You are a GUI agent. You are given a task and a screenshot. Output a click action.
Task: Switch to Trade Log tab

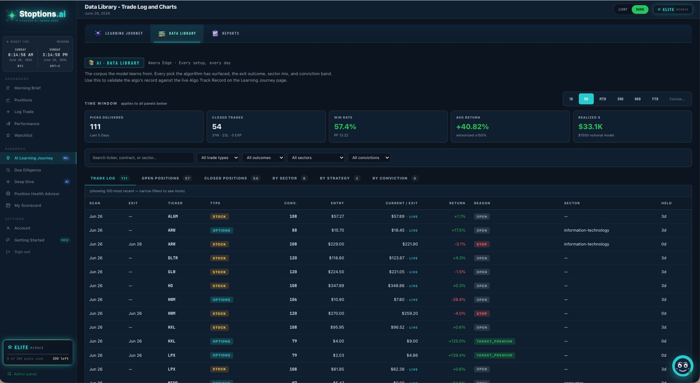tap(109, 178)
